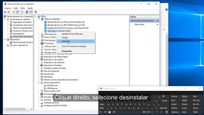The height and width of the screenshot is (115, 204).
Task: Click the Entradas e saídas de áudio icon
Action: click(42, 68)
